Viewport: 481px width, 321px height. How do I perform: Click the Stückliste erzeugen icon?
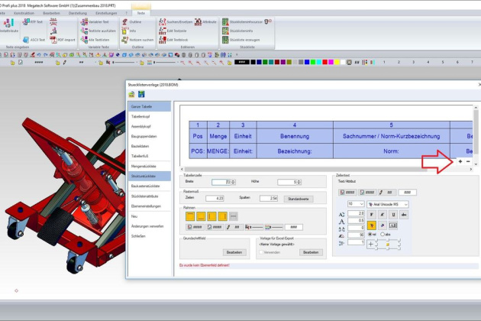coord(226,39)
